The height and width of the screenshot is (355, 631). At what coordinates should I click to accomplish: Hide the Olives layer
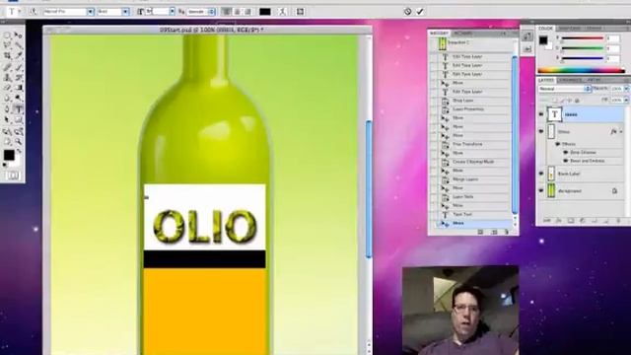pyautogui.click(x=541, y=131)
